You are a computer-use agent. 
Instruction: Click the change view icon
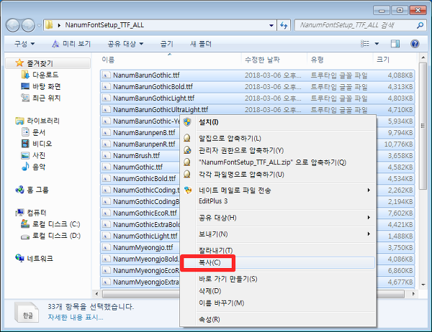tap(365, 43)
